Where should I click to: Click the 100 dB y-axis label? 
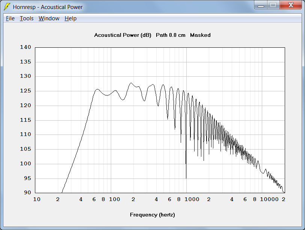coord(26,163)
